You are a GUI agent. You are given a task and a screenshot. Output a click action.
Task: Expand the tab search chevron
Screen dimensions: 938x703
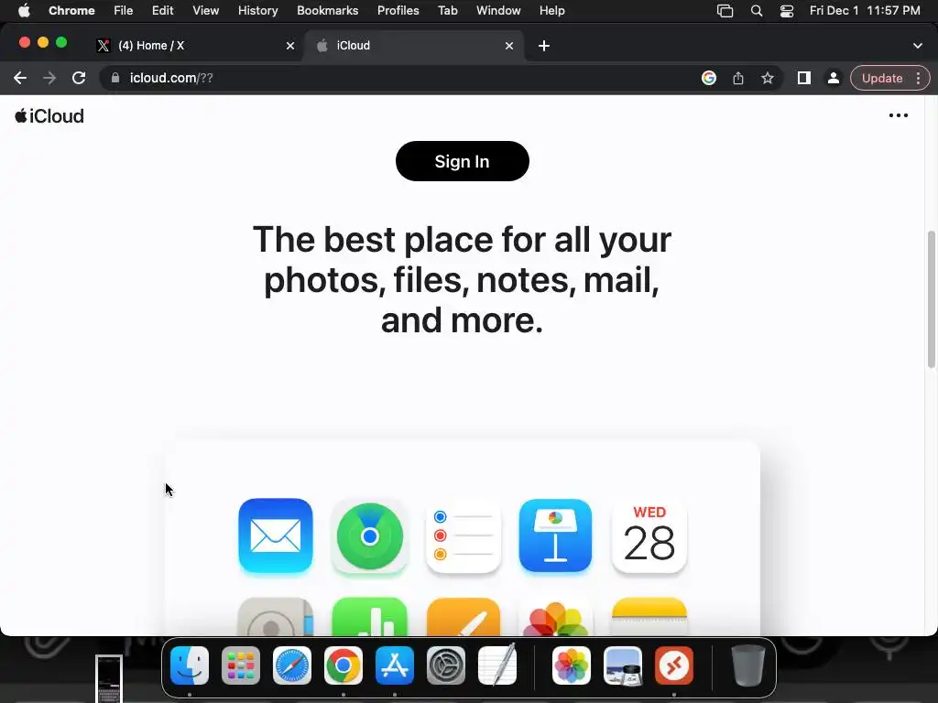918,46
